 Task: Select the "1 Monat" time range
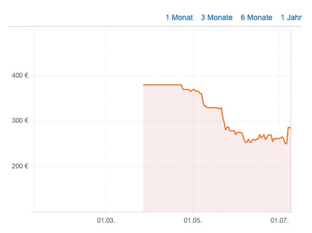tap(179, 17)
